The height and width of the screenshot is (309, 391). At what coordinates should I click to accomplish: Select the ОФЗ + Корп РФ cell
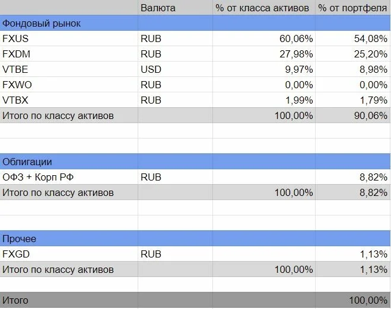pyautogui.click(x=69, y=177)
